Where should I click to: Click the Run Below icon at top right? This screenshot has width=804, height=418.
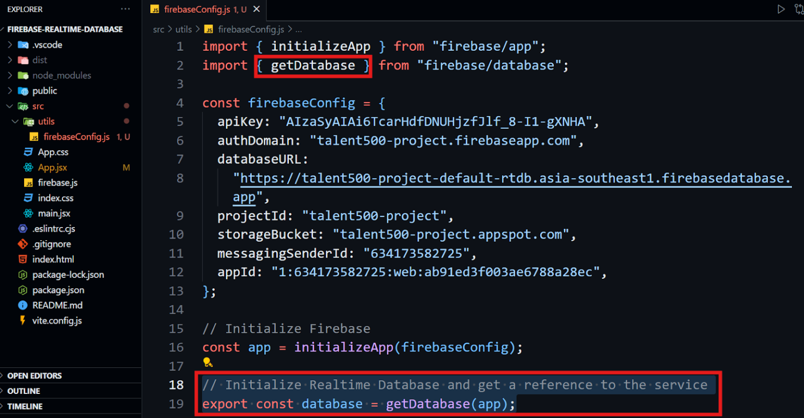click(x=799, y=9)
